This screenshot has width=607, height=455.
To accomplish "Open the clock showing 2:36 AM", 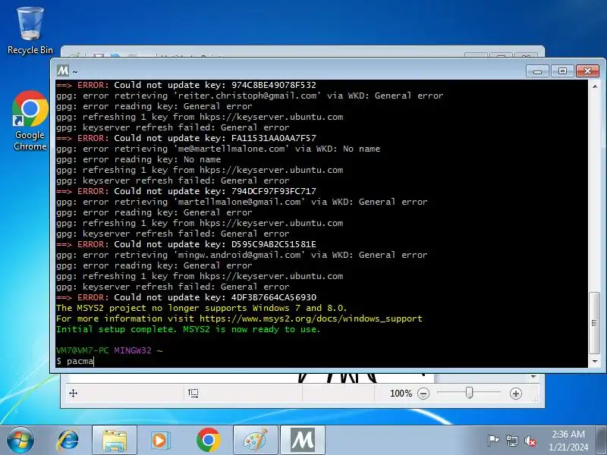I will [x=568, y=441].
